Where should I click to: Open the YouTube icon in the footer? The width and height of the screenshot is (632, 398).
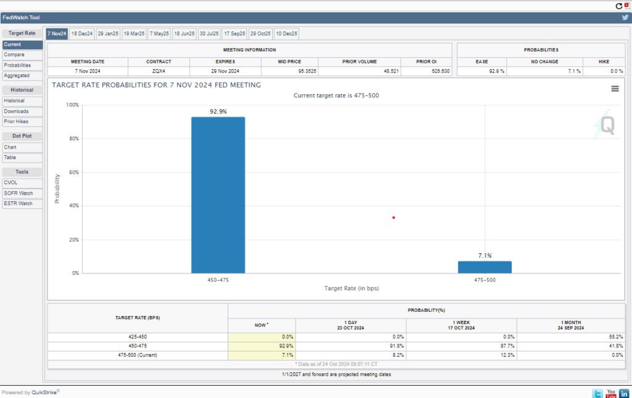611,393
